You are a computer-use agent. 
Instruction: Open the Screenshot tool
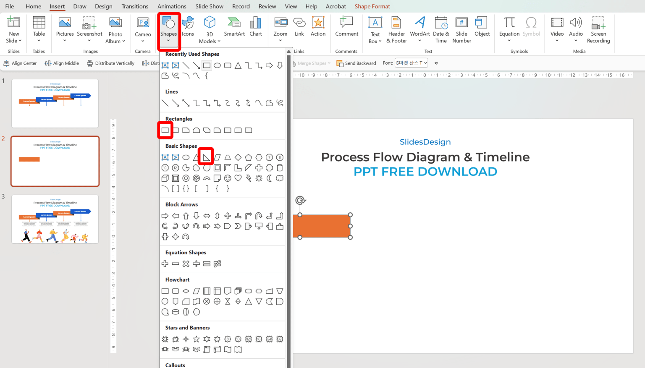tap(89, 29)
